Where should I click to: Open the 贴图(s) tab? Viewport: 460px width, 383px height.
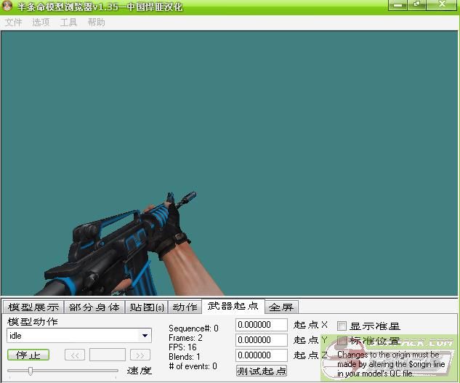pos(147,307)
